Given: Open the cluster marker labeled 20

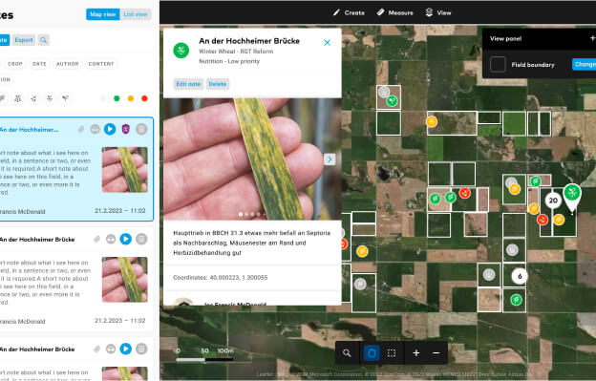Looking at the screenshot, I should pos(553,201).
